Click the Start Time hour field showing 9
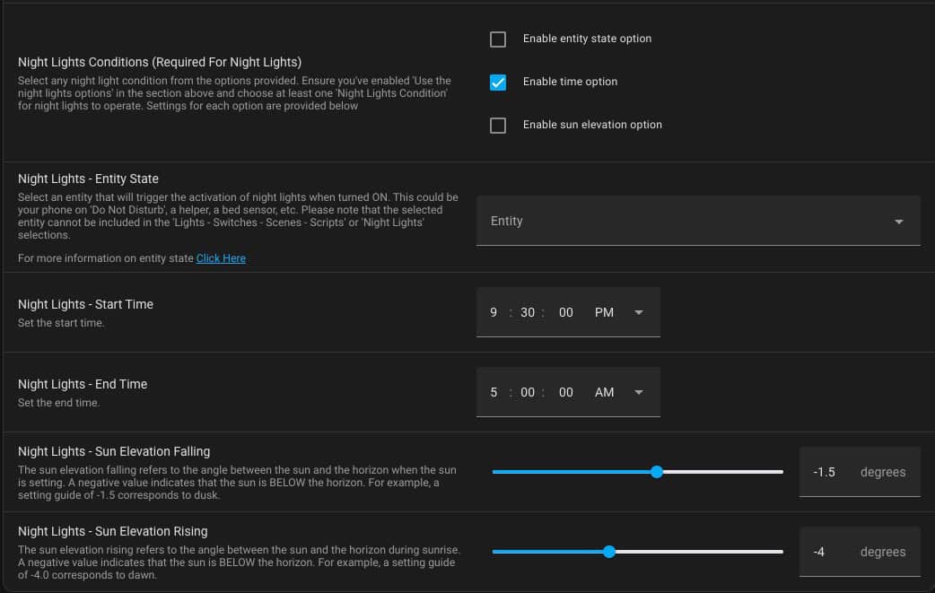This screenshot has width=935, height=593. tap(494, 313)
